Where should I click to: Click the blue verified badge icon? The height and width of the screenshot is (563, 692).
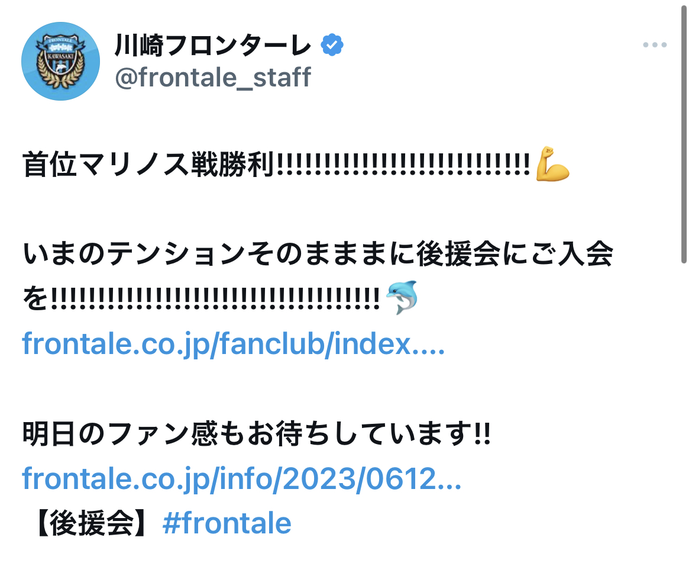pyautogui.click(x=332, y=45)
